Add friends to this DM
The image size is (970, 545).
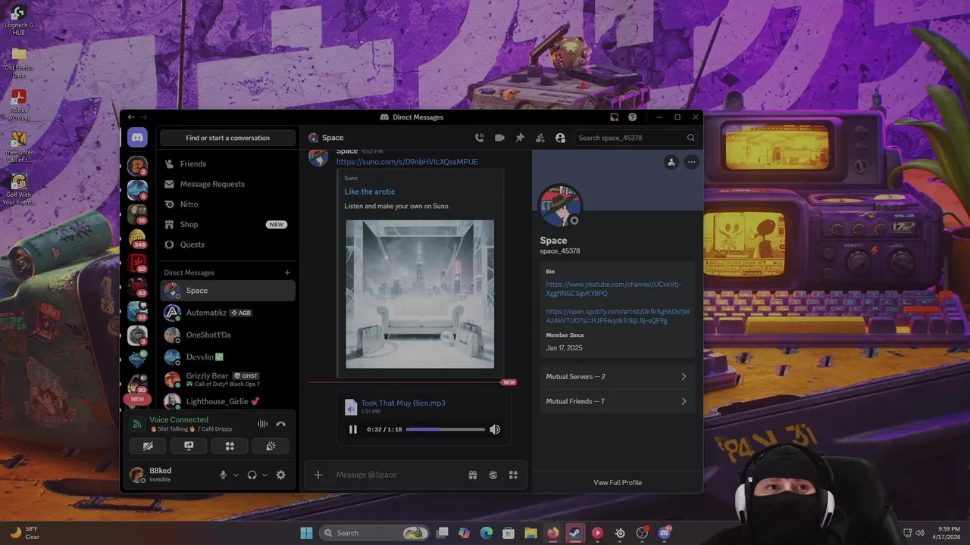[540, 138]
